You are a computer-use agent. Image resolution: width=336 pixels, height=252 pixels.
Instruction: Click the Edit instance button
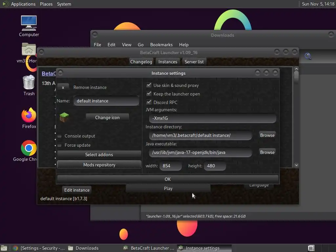tap(77, 190)
